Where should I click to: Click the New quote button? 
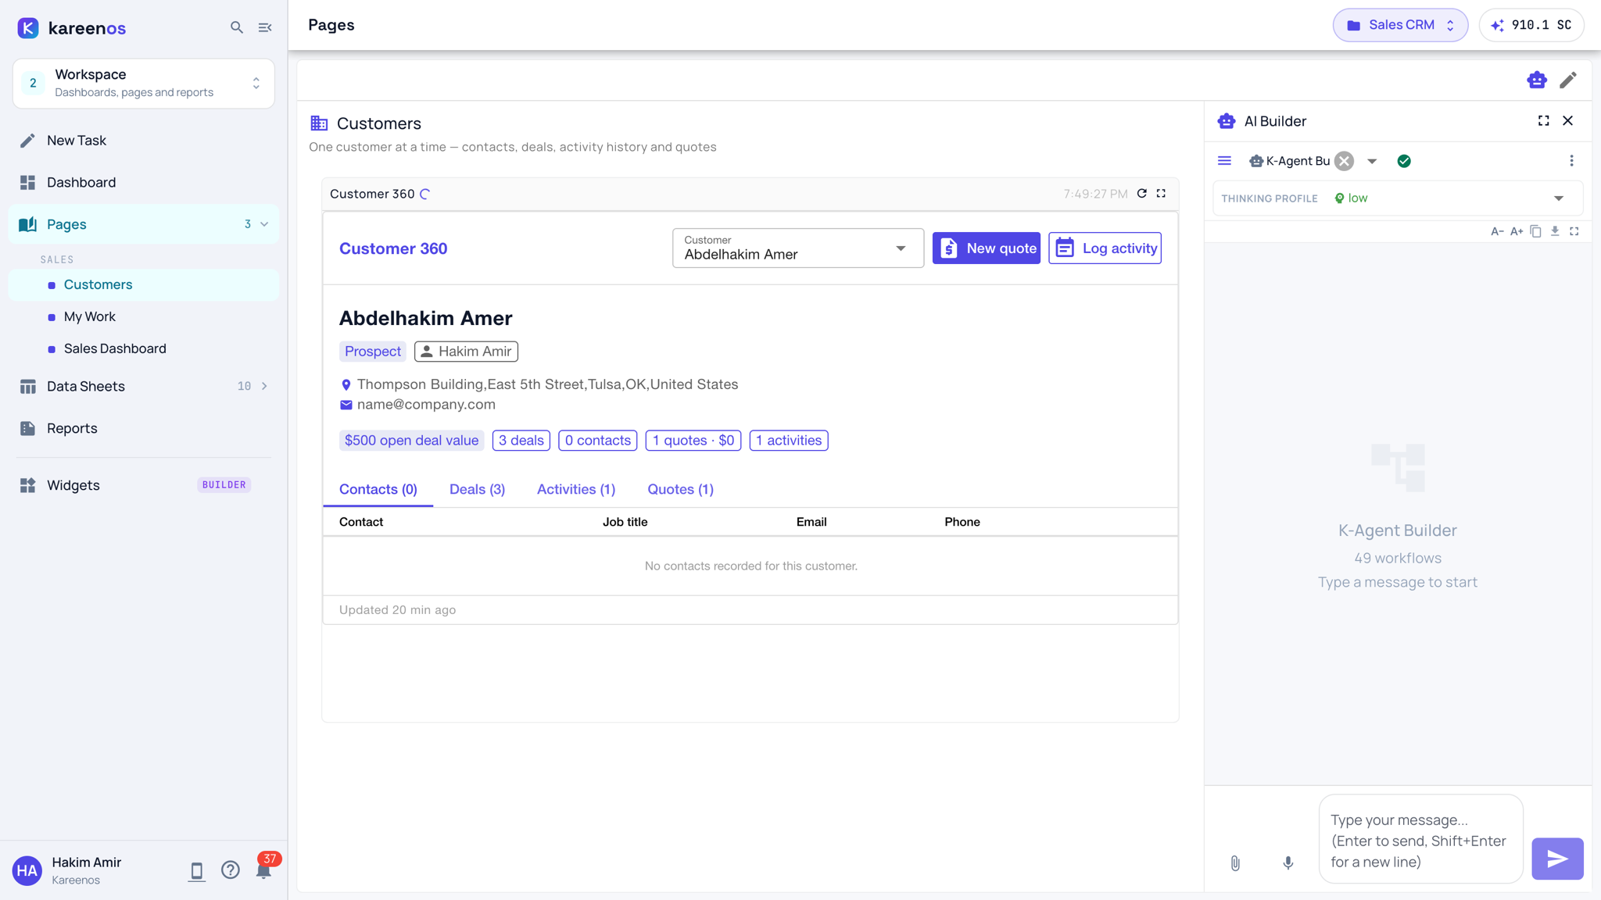coord(987,248)
